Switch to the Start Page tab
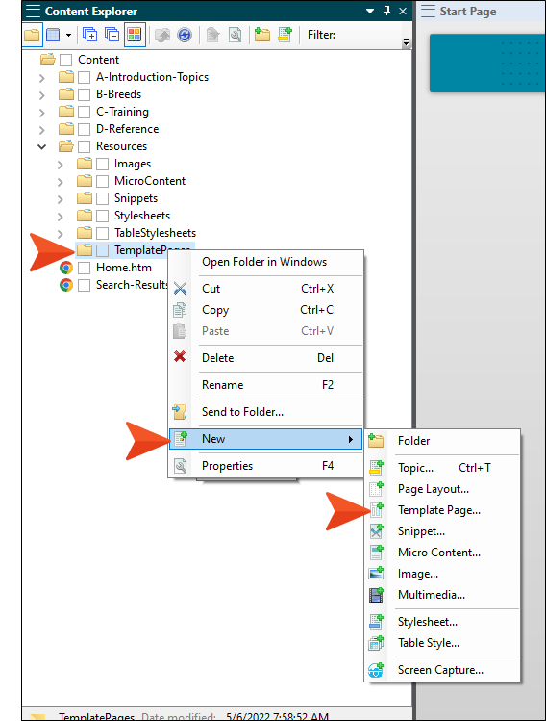The image size is (546, 721). [467, 11]
